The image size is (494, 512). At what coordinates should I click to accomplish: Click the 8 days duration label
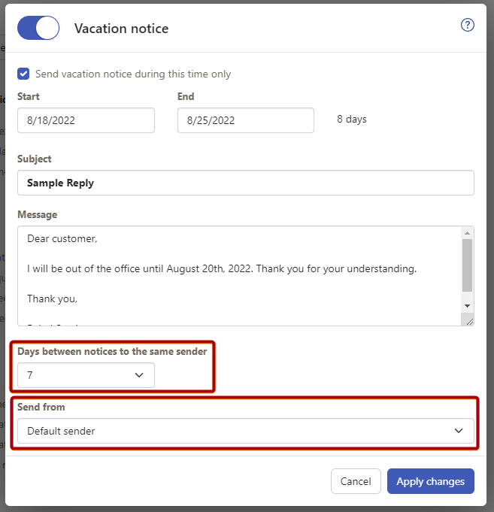coord(352,120)
